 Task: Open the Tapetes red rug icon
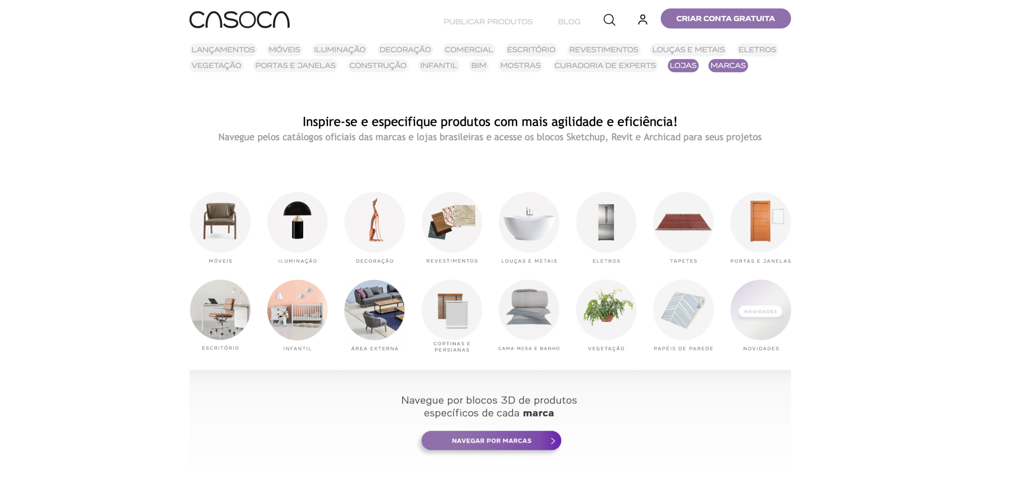[x=683, y=222]
